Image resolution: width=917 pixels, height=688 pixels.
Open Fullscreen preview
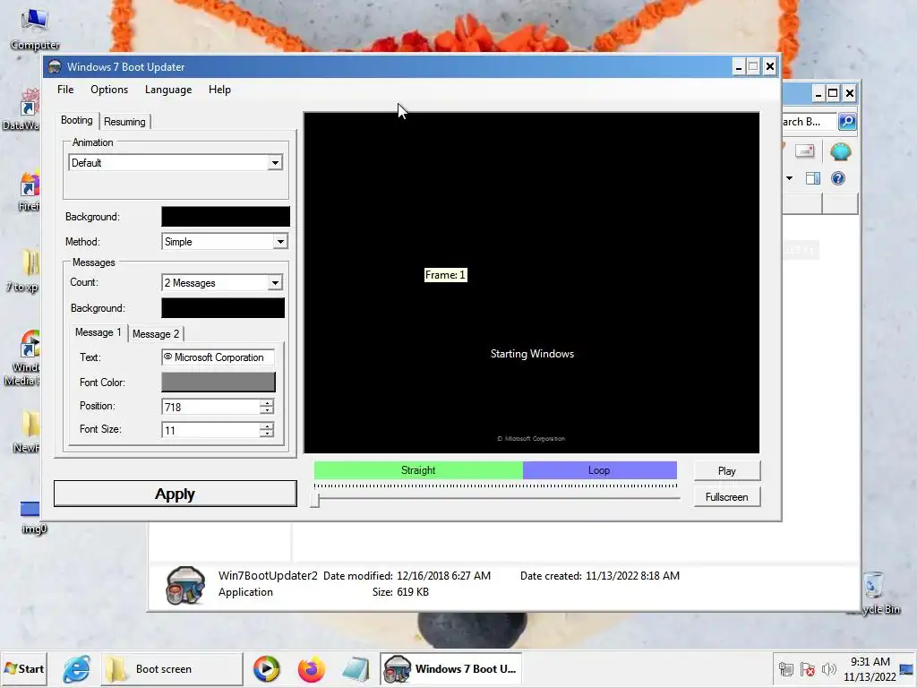point(727,496)
